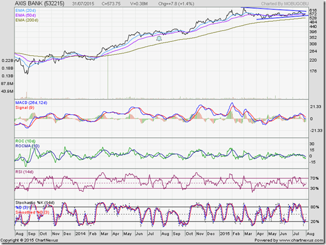Click the Stochastic %K (14d) label
The image size is (326, 245).
click(35, 203)
